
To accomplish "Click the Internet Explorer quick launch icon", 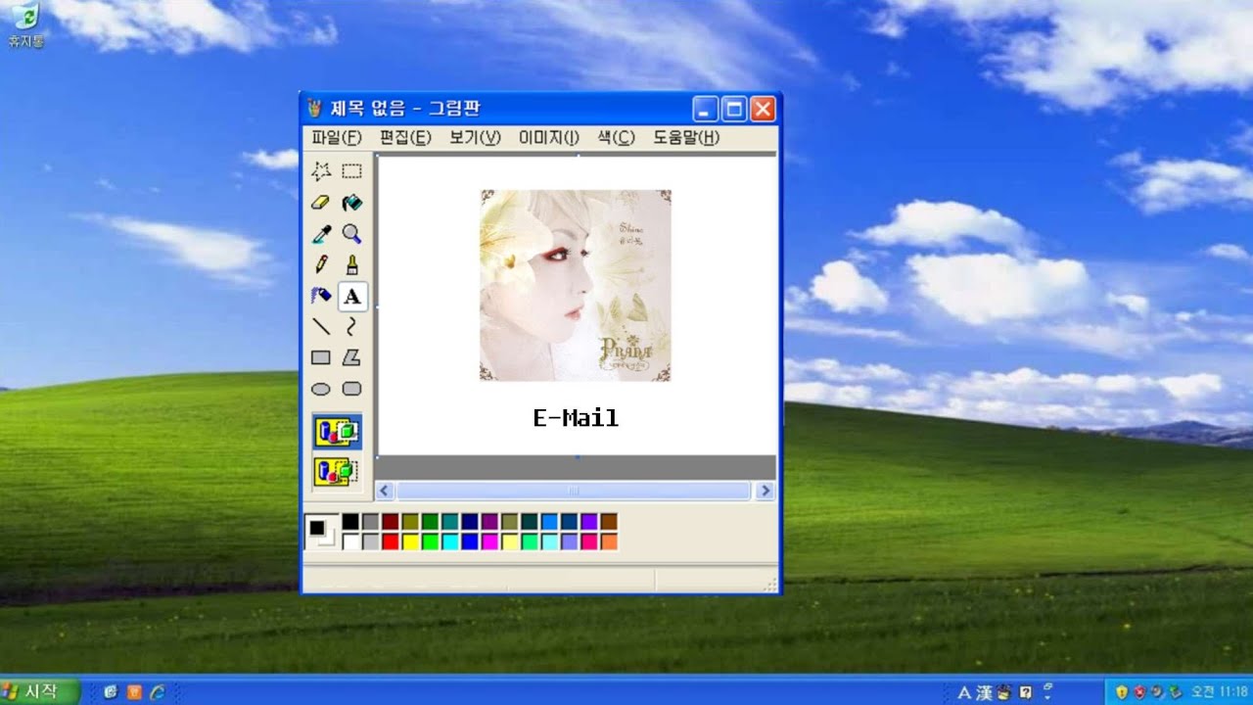I will pos(158,691).
